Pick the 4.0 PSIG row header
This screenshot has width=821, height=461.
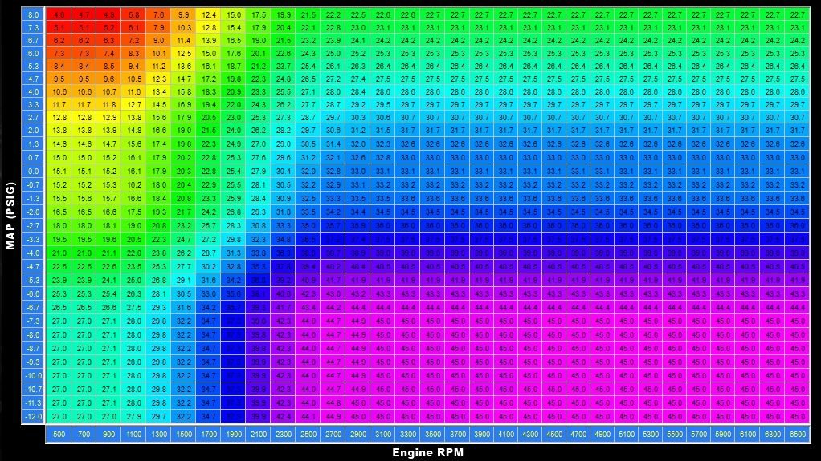pos(32,92)
